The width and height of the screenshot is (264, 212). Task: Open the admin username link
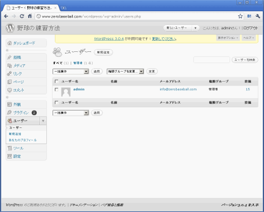pos(79,89)
